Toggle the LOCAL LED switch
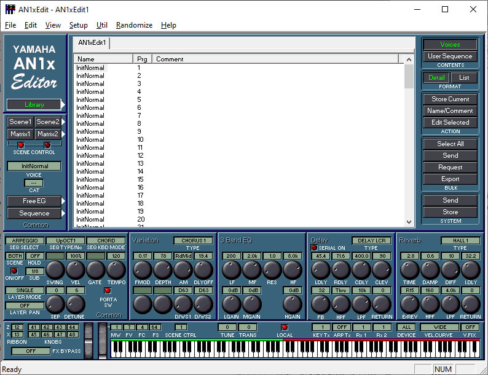Screen dimensions: 488x375 click(285, 327)
